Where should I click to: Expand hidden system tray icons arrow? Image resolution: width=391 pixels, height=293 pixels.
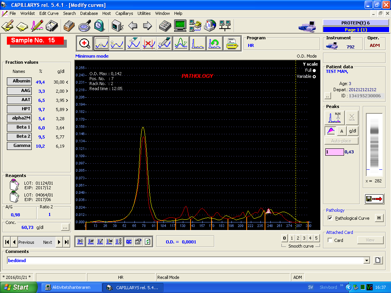click(x=348, y=288)
